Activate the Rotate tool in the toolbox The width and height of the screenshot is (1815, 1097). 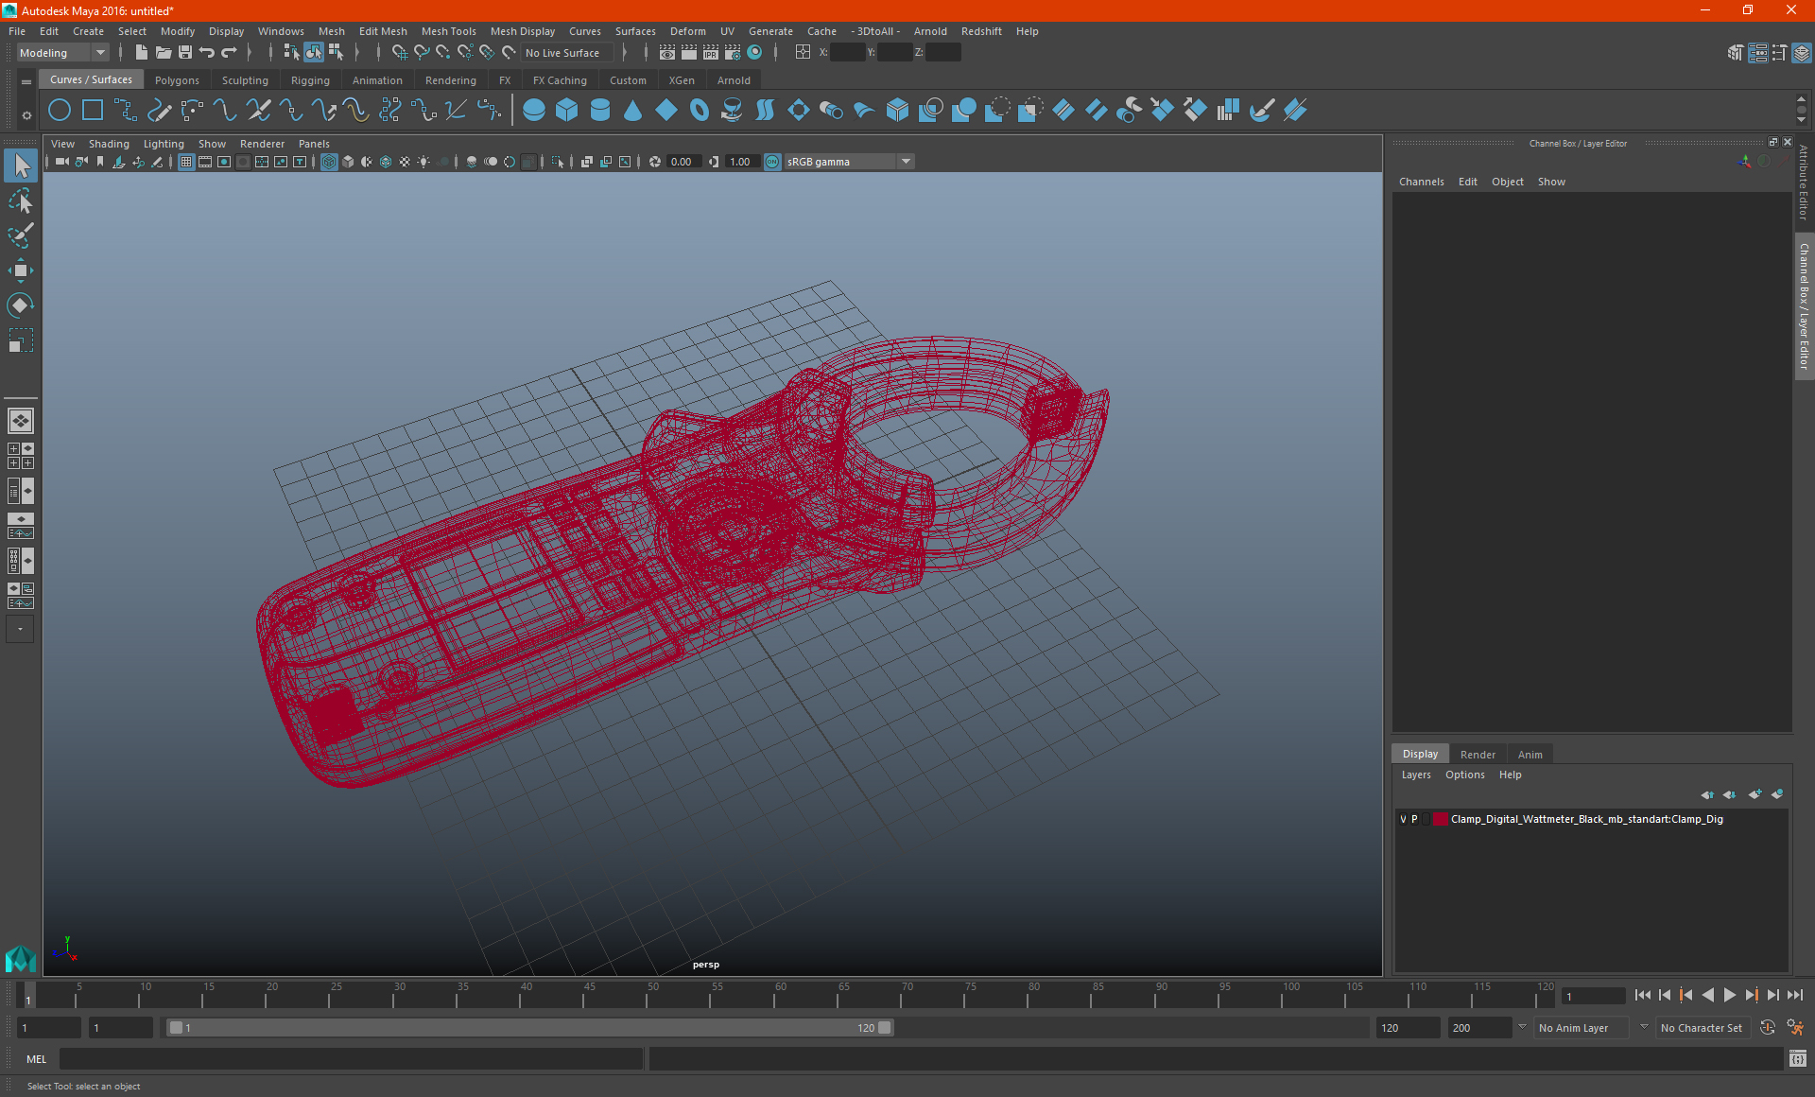[x=20, y=305]
